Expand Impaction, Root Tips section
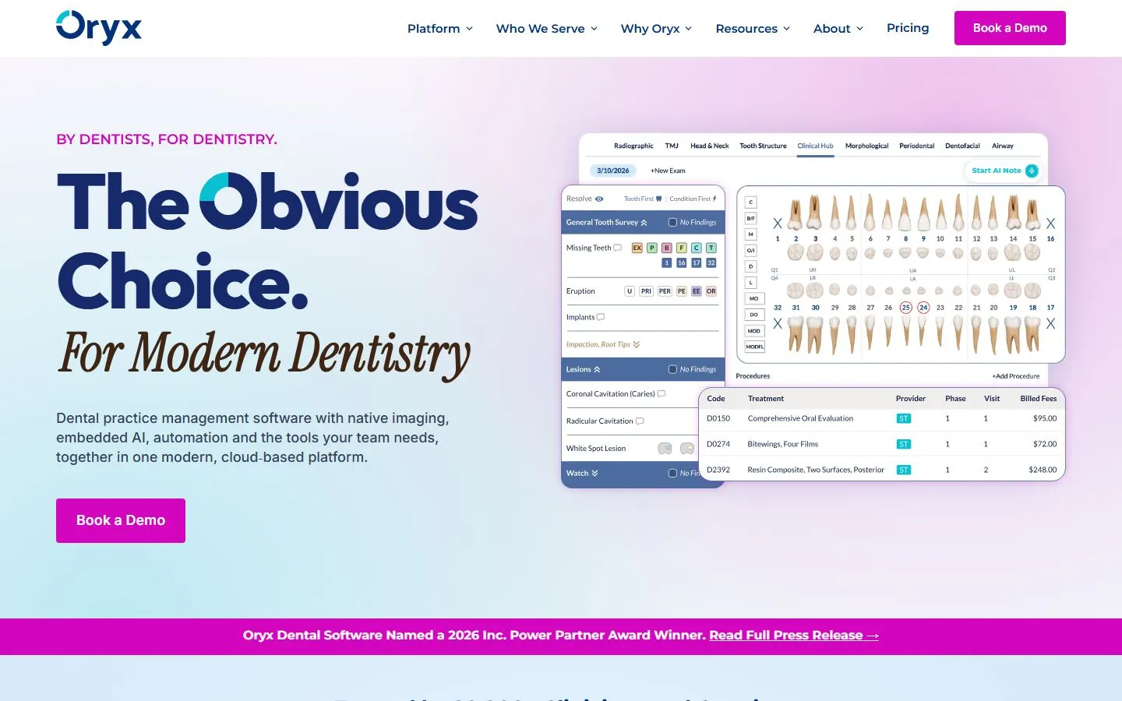Screen dimensions: 1122x701 coord(637,344)
